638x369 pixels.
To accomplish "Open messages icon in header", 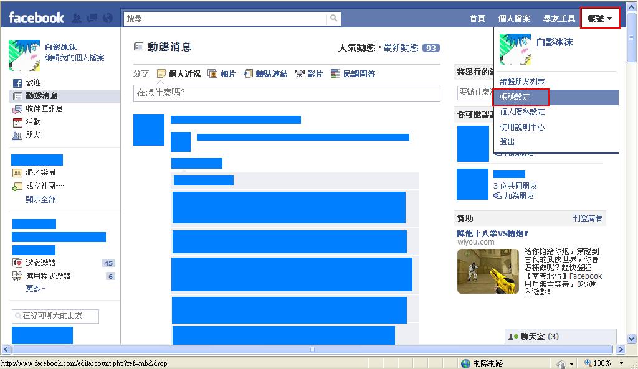I will (92, 18).
